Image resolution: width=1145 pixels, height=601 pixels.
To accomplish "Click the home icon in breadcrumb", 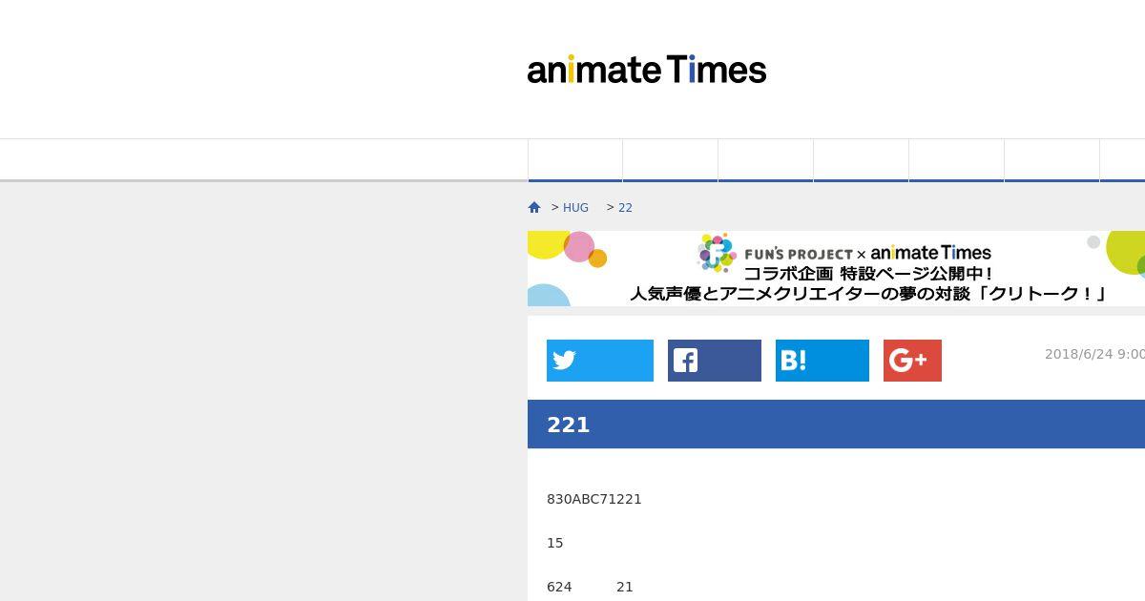I will tap(534, 207).
